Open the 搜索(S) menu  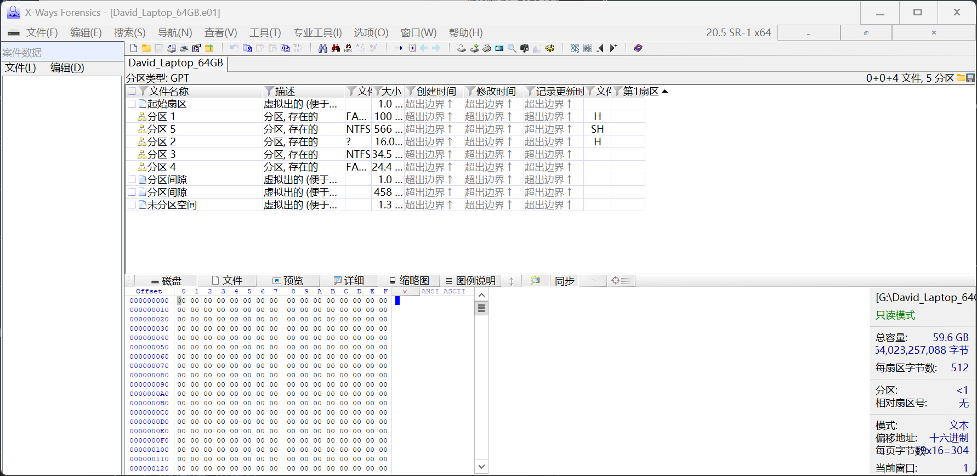129,33
